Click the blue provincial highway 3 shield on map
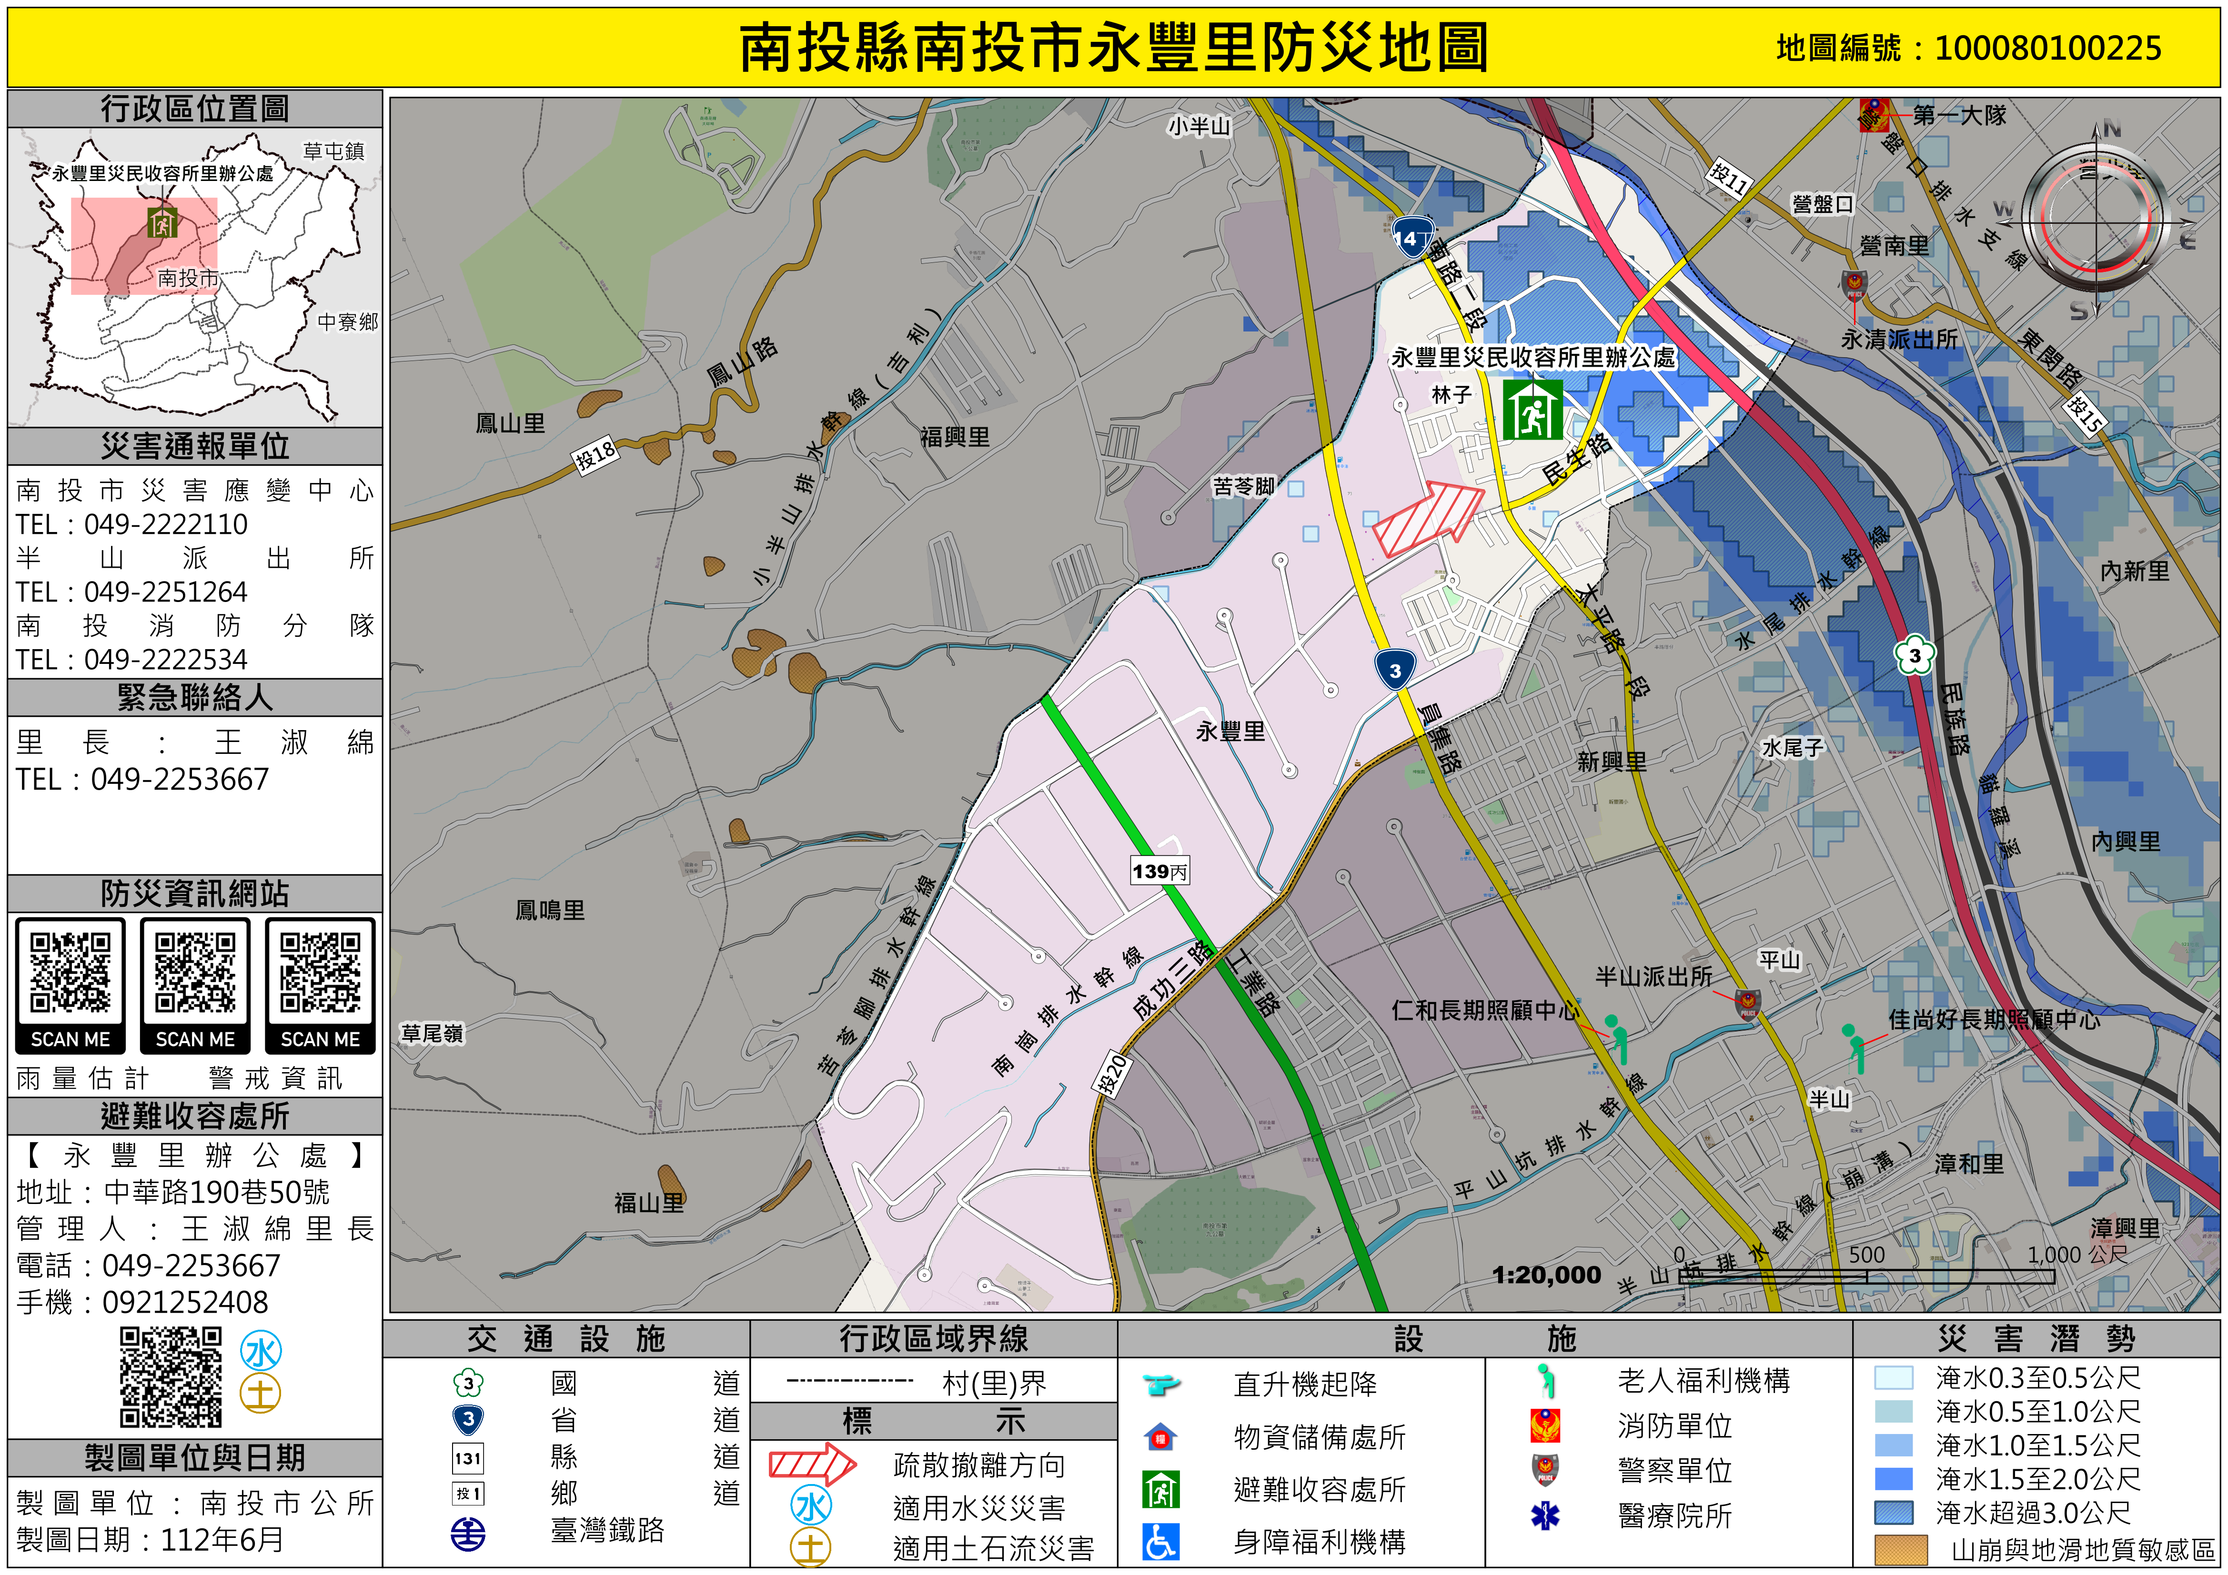 pyautogui.click(x=1394, y=670)
